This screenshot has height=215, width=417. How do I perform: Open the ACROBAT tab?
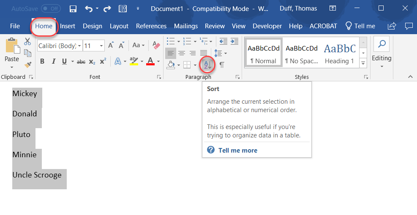323,26
